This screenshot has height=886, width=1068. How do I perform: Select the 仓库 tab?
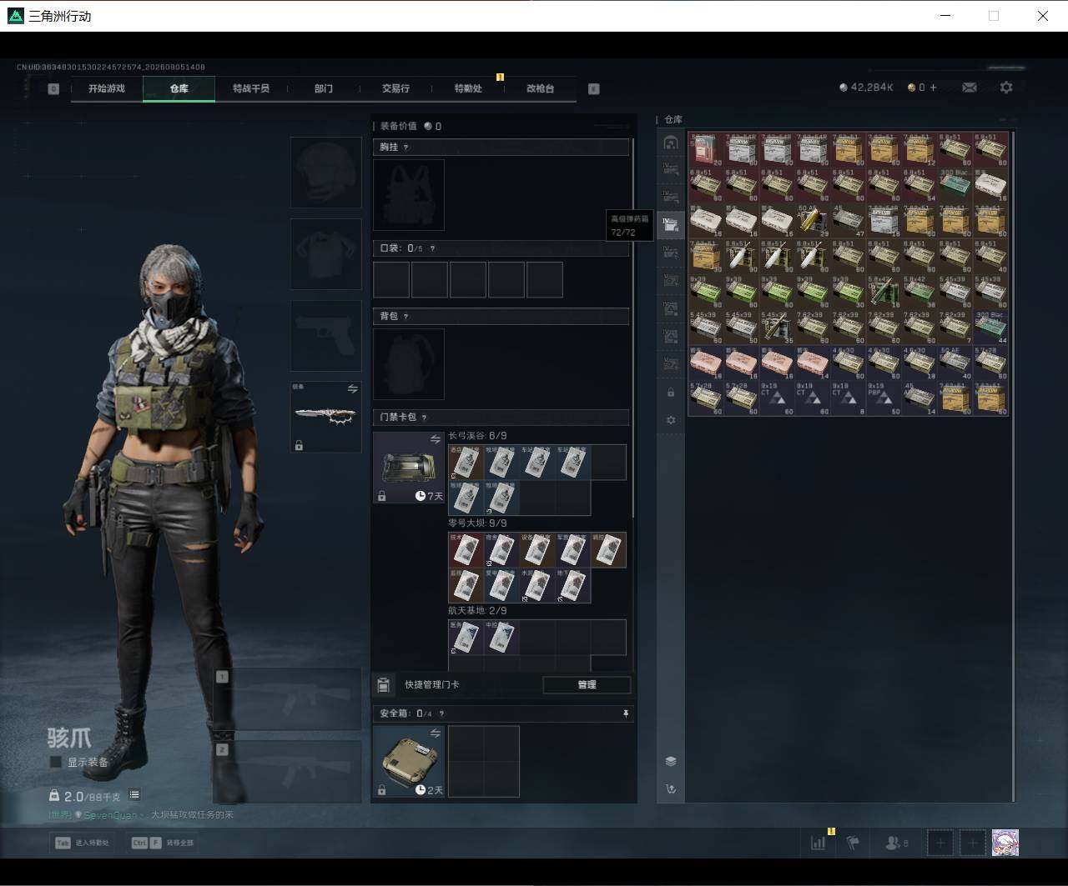pyautogui.click(x=179, y=88)
